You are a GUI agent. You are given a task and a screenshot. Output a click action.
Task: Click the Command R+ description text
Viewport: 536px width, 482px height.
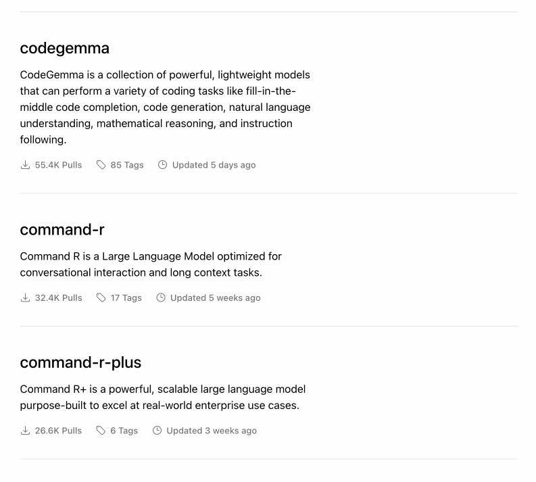click(x=162, y=397)
